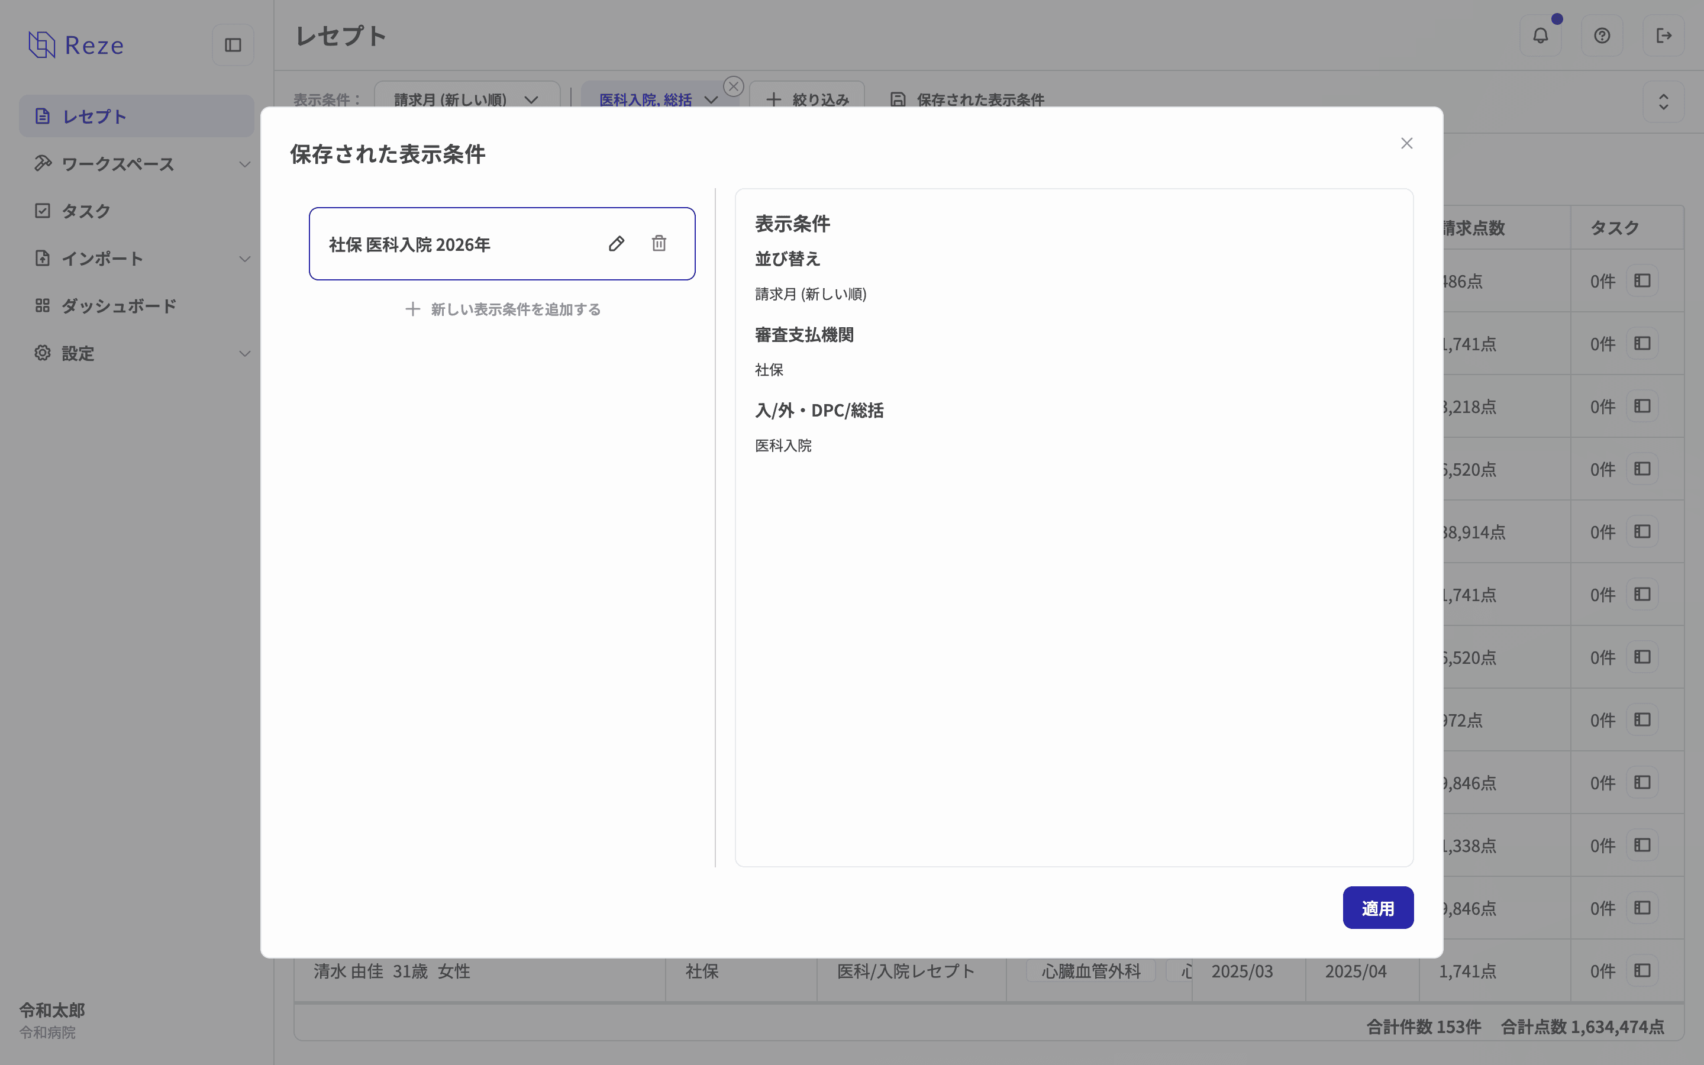Open side panel icon in 486点 row
This screenshot has width=1704, height=1065.
coord(1642,280)
